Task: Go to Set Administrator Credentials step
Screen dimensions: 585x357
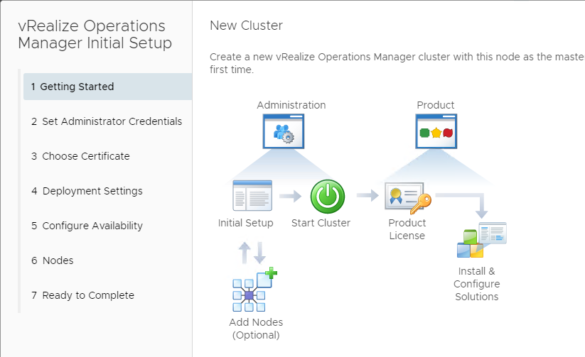Action: click(108, 121)
